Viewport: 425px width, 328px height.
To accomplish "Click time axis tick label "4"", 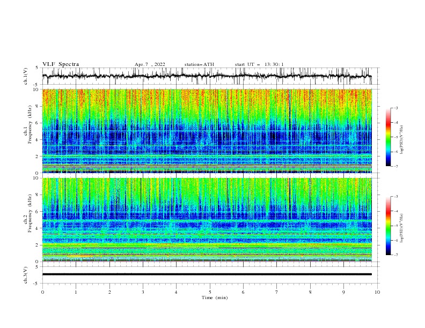I will (177, 292).
